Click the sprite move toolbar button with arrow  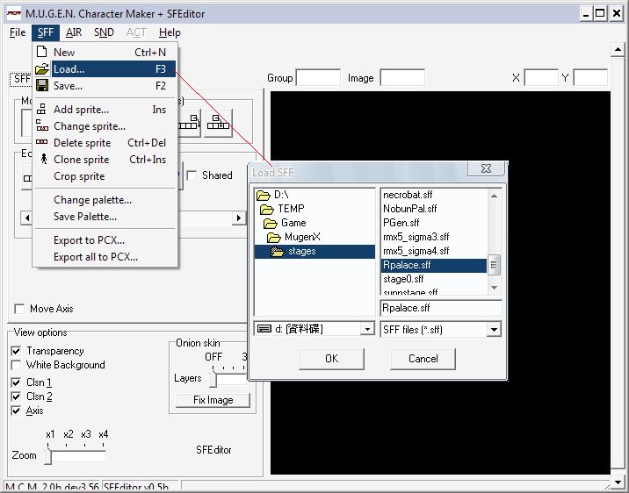190,124
